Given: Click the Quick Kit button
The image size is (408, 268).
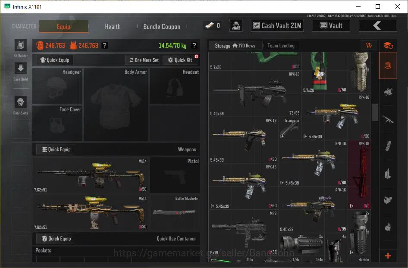Looking at the screenshot, I should tap(180, 60).
